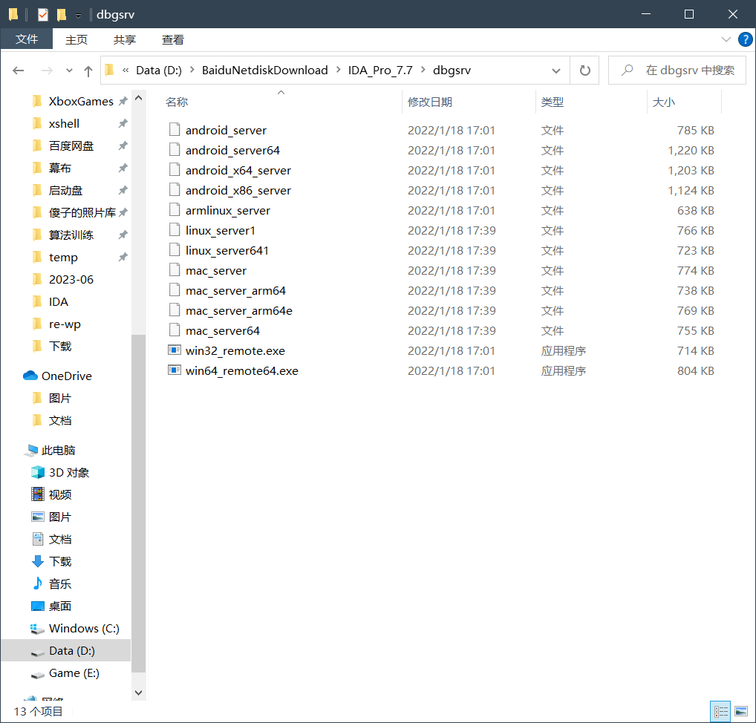Select the mac_server_arm64e file

[x=239, y=311]
